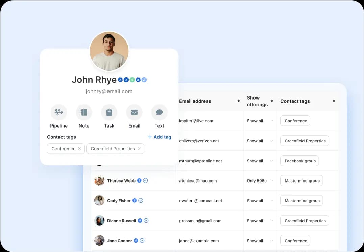The height and width of the screenshot is (252, 364).
Task: Open the Text message bubble icon
Action: point(159,112)
